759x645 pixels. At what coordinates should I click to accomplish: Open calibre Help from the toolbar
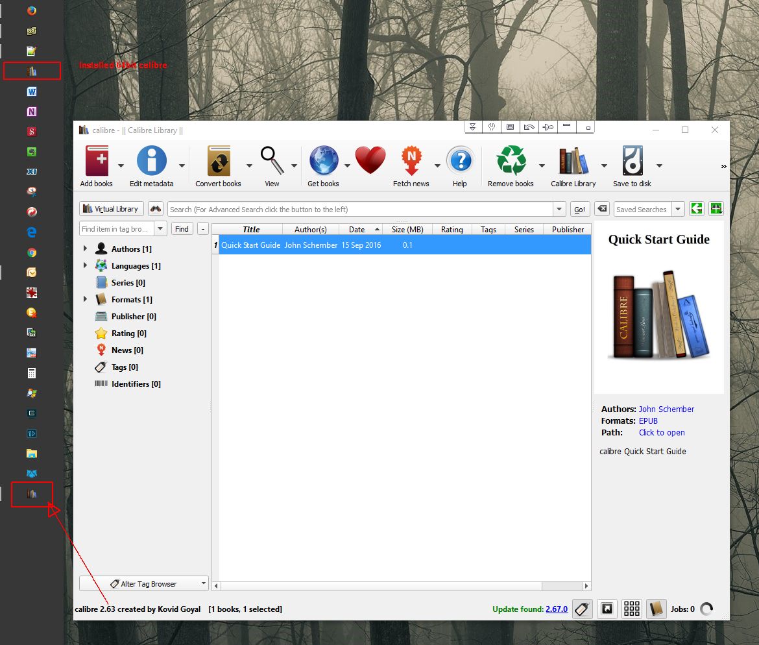(461, 160)
